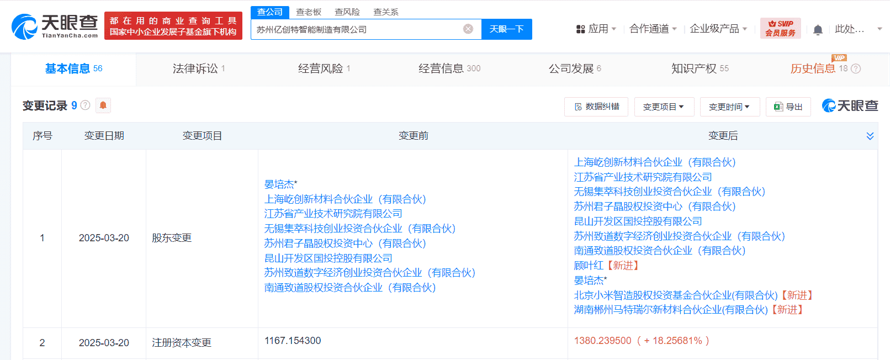Screen dimensions: 890x360
Task: Open the 变更项目 filter dropdown
Action: point(663,107)
